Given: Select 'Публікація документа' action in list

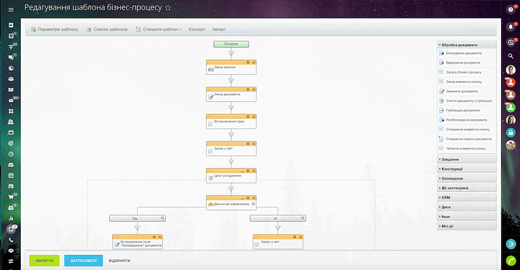Looking at the screenshot, I should 463,111.
